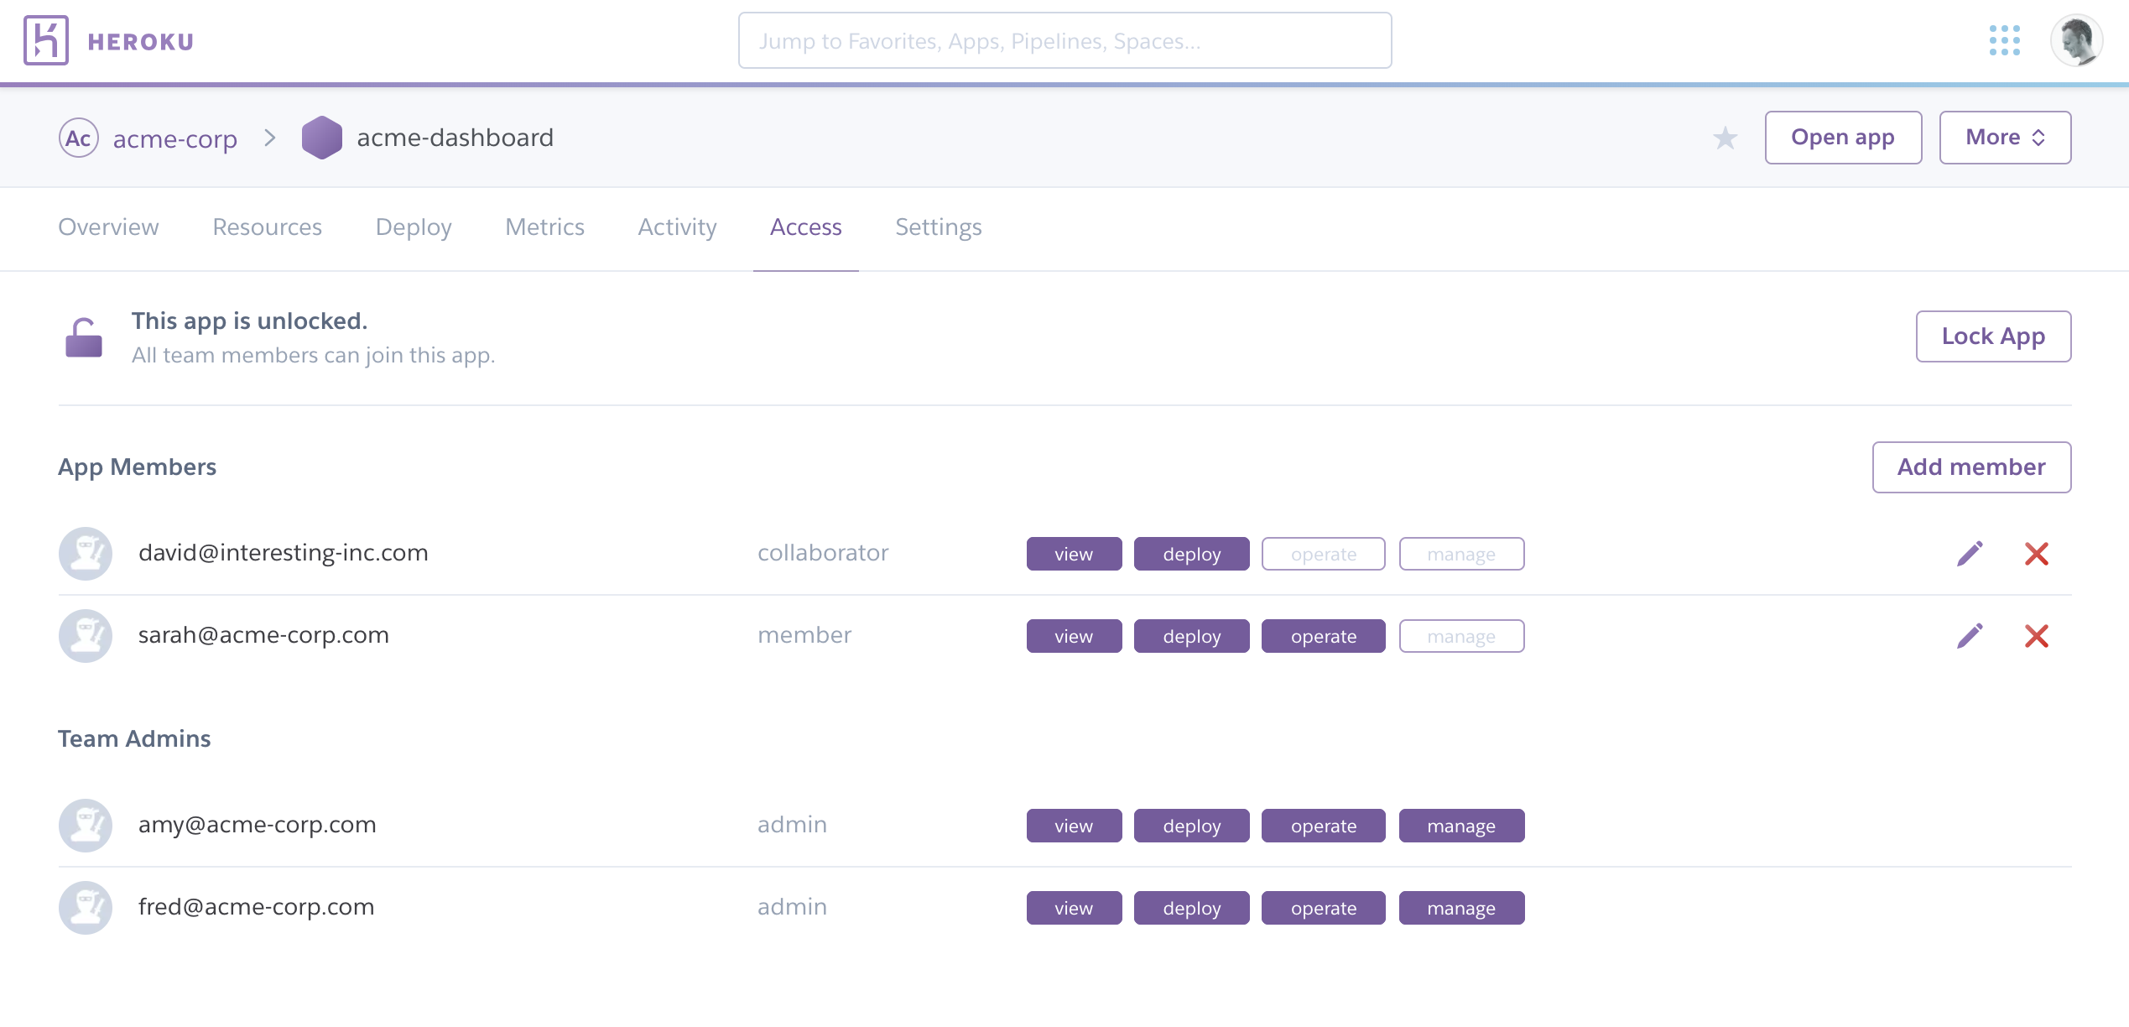The image size is (2129, 1027).
Task: Edit permissions for david@interesting-inc.com
Action: [x=1970, y=554]
